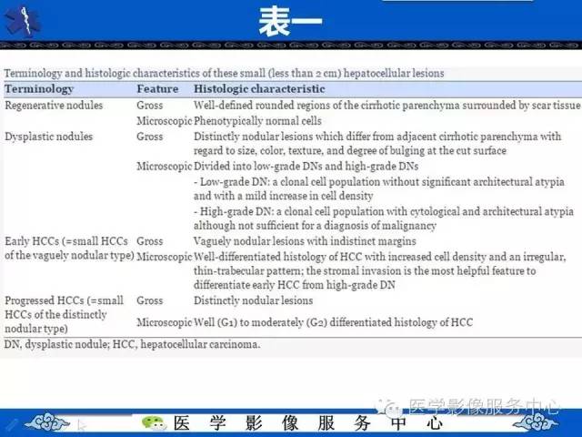Image resolution: width=582 pixels, height=437 pixels.
Task: Select the Histologic characteristic column header
Action: (259, 89)
